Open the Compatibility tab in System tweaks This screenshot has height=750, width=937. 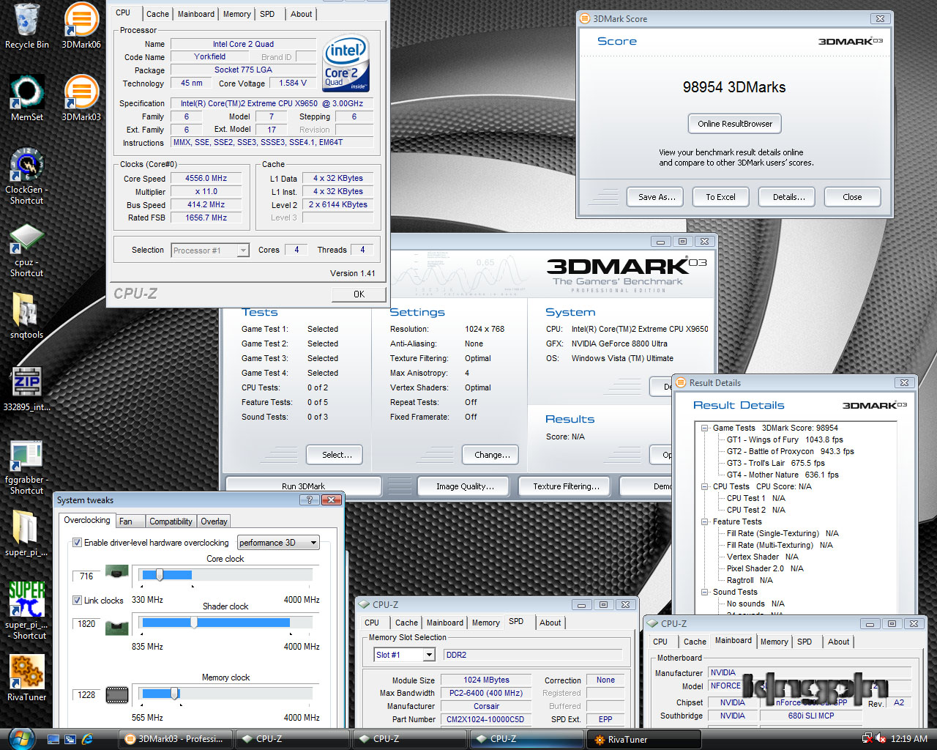point(171,521)
